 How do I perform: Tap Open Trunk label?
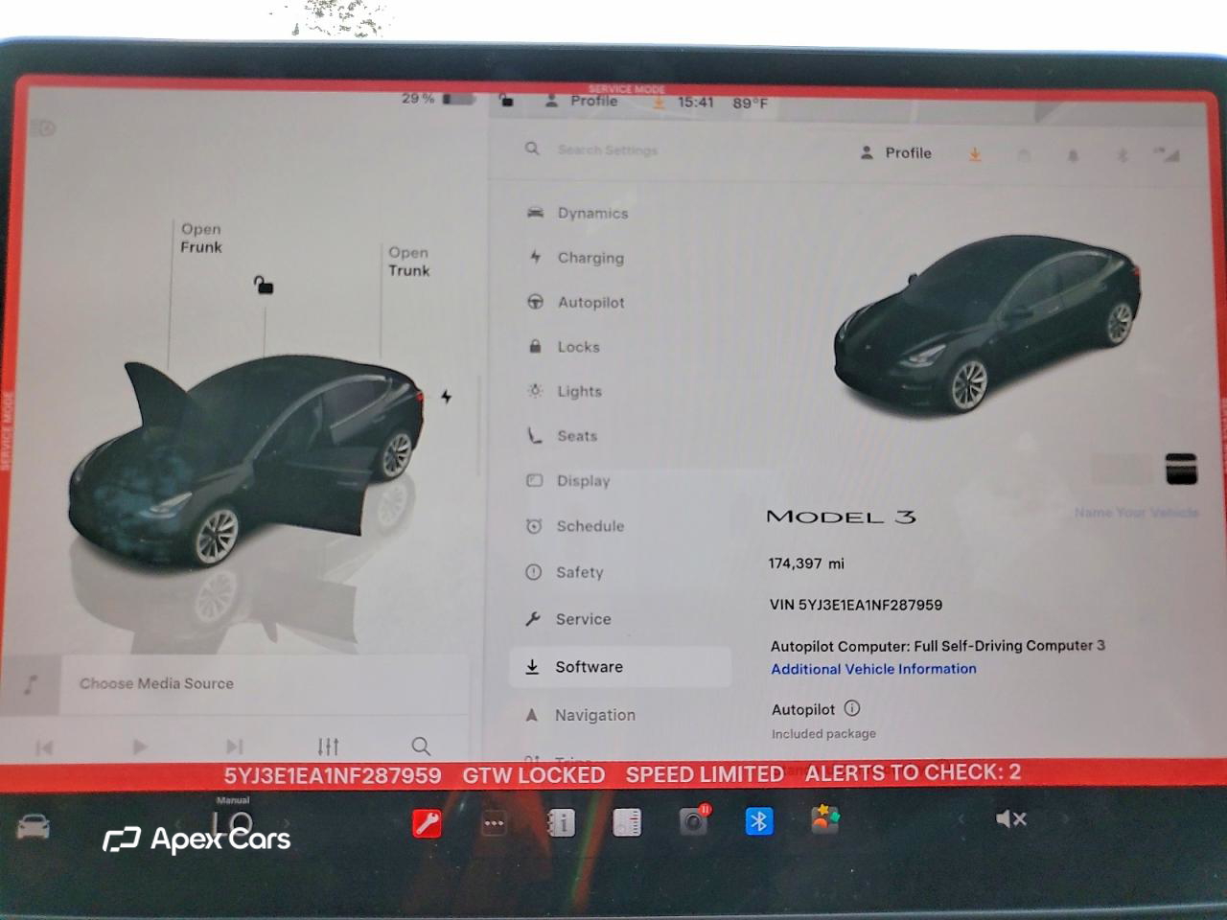408,262
